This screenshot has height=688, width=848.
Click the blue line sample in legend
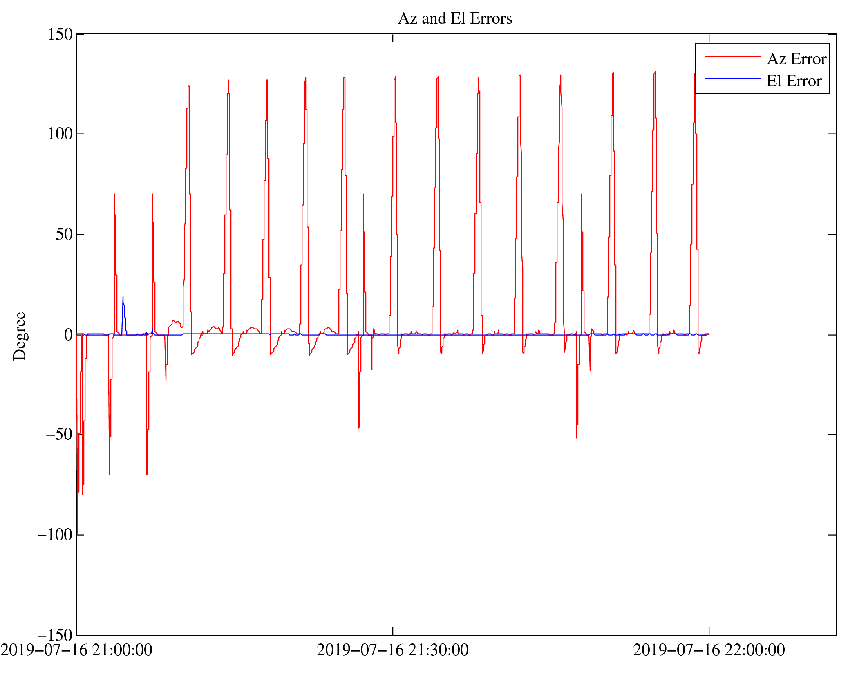[x=732, y=79]
